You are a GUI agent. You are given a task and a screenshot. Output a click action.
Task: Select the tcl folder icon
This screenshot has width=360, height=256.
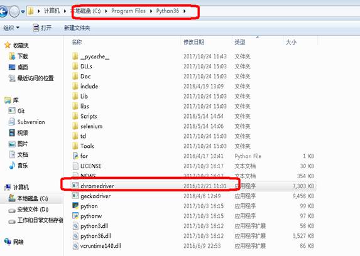[75, 136]
